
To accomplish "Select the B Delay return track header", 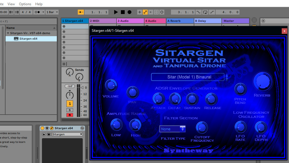I will pos(208,21).
